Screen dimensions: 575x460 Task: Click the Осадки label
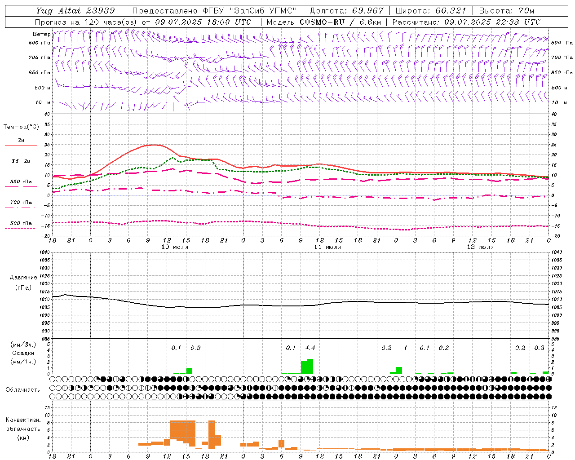pos(23,353)
